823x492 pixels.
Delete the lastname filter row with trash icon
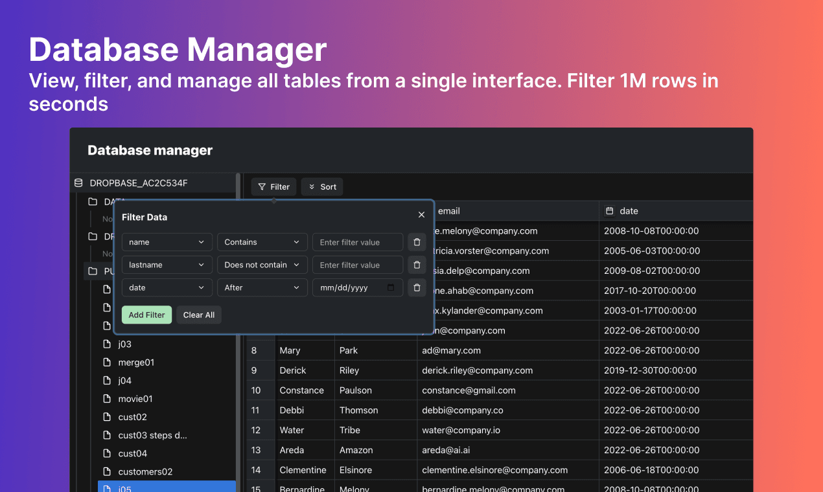point(417,265)
